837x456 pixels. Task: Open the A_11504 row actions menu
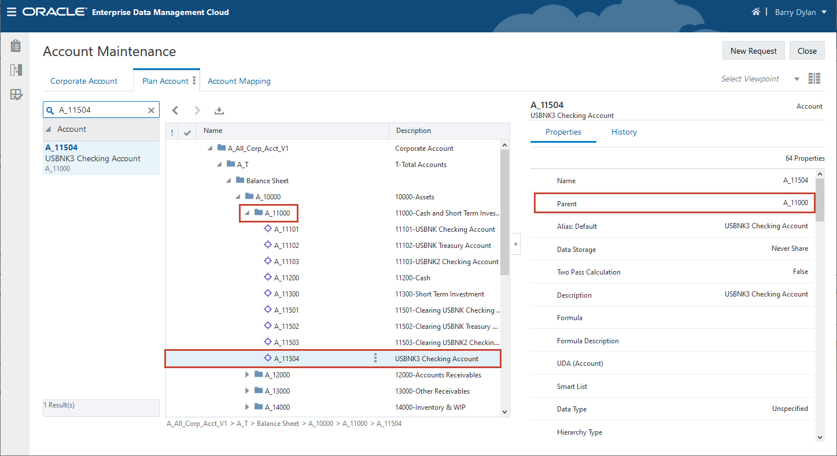[375, 358]
